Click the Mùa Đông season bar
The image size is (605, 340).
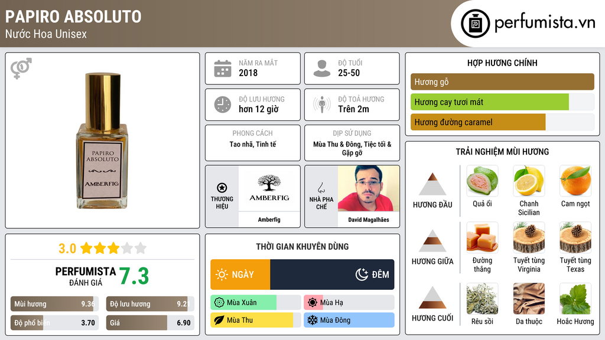point(349,320)
